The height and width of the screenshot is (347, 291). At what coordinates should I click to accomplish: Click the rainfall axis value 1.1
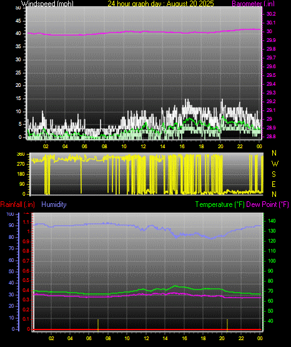click(x=26, y=222)
